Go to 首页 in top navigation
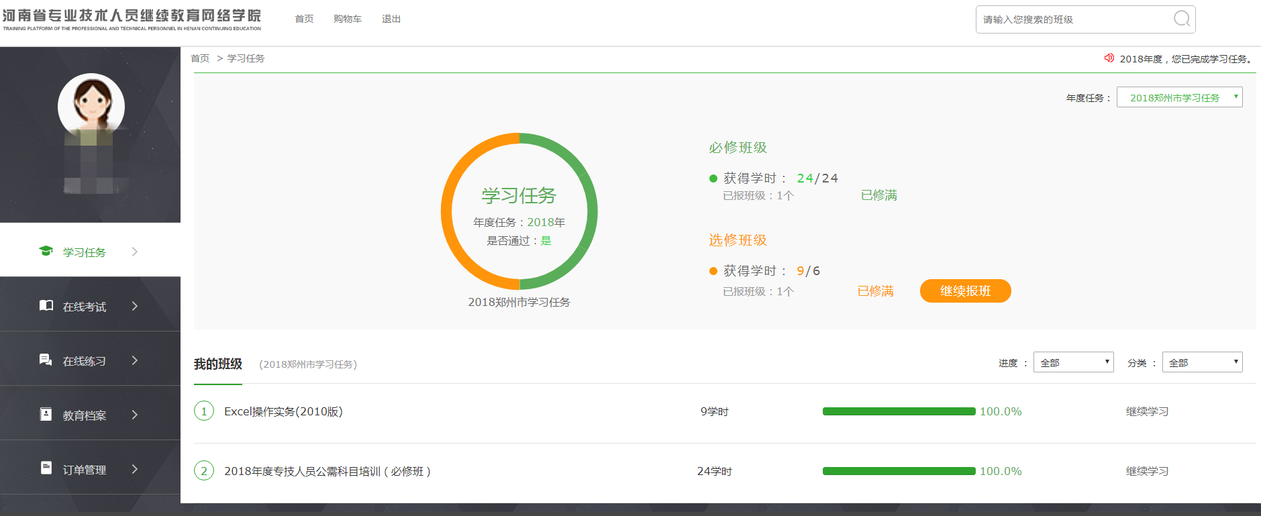 click(x=304, y=19)
